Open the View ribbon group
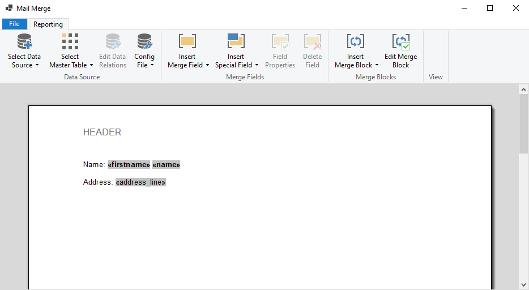The height and width of the screenshot is (290, 529). coord(436,77)
